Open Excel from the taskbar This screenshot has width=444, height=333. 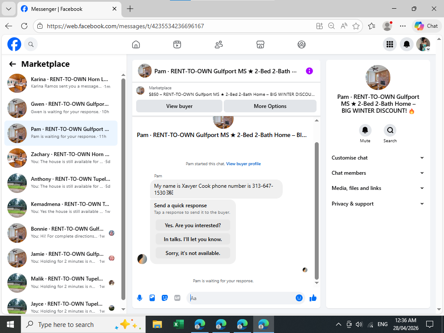click(178, 324)
